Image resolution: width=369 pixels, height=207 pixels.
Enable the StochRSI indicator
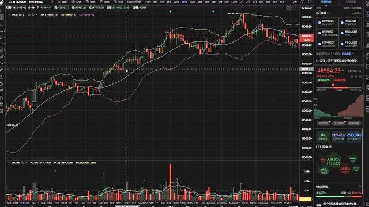142,203
